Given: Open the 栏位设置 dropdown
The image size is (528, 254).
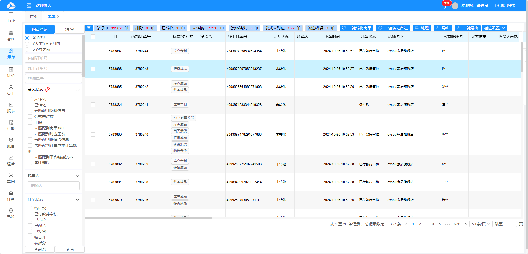Looking at the screenshot, I should (x=494, y=28).
